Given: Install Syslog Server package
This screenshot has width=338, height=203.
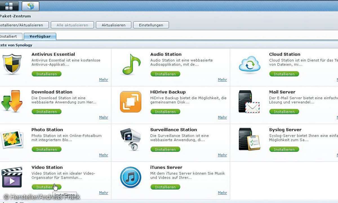Looking at the screenshot, I should [x=284, y=149].
